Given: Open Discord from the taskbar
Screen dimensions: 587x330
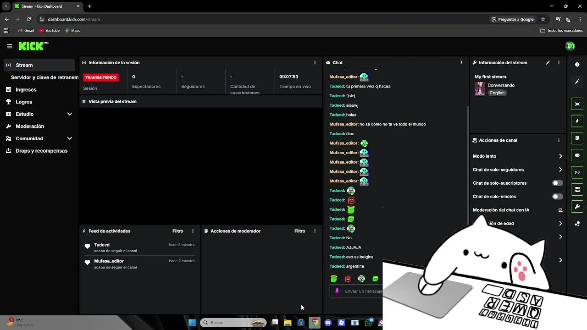Looking at the screenshot, I should (x=328, y=323).
